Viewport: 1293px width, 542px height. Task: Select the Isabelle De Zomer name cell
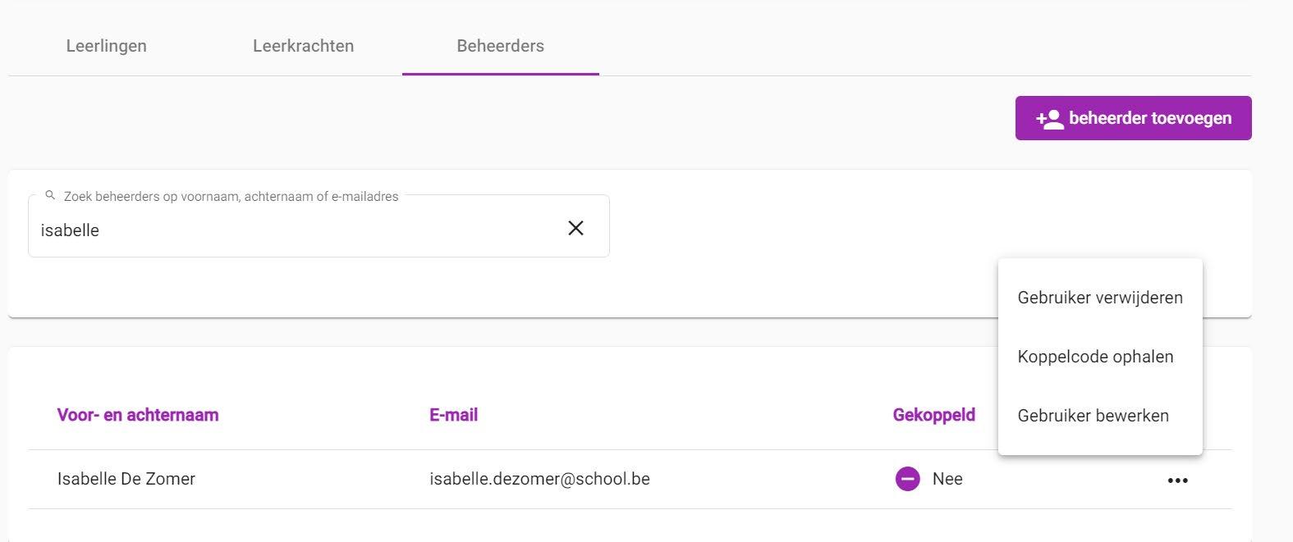click(x=126, y=479)
